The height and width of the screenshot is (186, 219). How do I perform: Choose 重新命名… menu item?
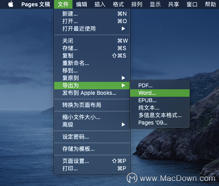point(92,63)
